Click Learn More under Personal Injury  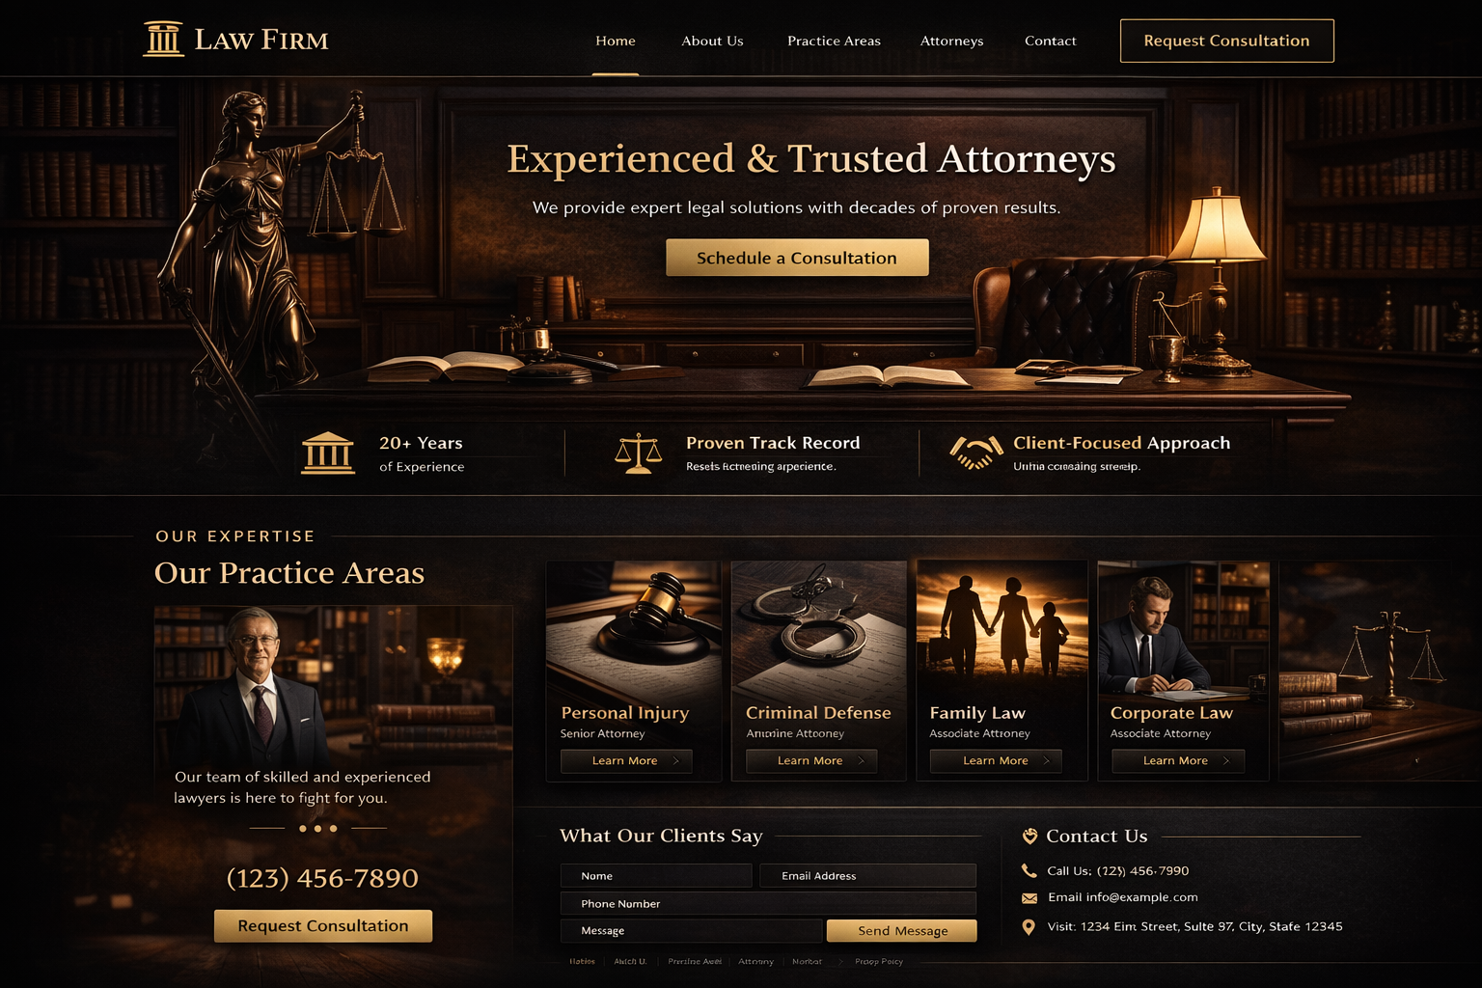(626, 760)
